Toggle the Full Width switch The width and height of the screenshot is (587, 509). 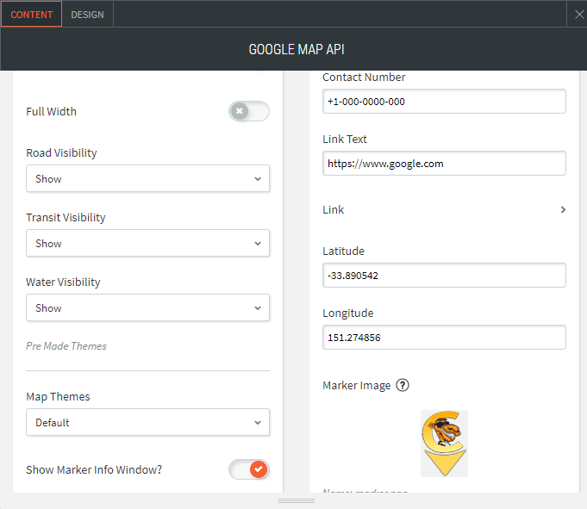point(248,111)
